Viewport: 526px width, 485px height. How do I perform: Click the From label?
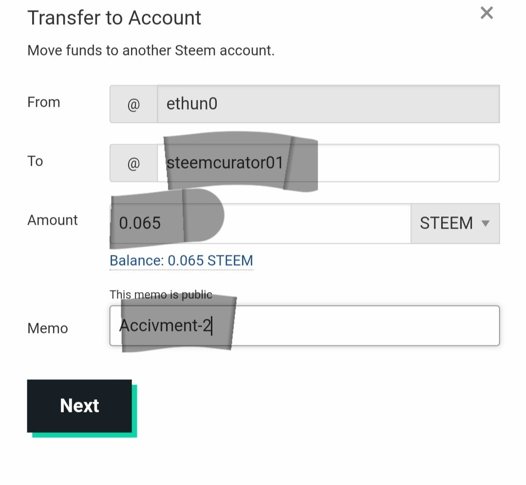pos(44,102)
